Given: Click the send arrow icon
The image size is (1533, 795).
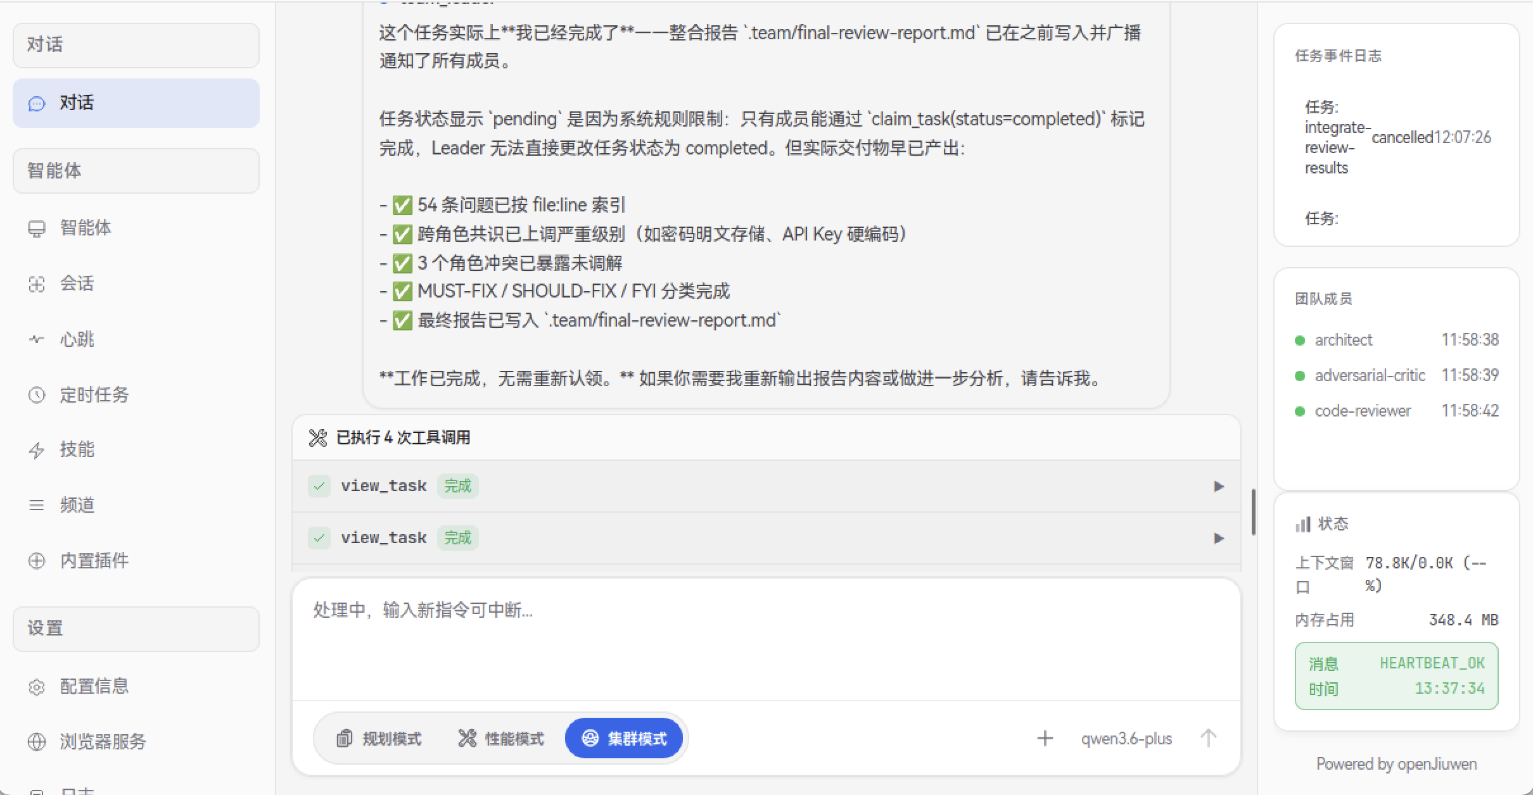Looking at the screenshot, I should click(x=1208, y=739).
